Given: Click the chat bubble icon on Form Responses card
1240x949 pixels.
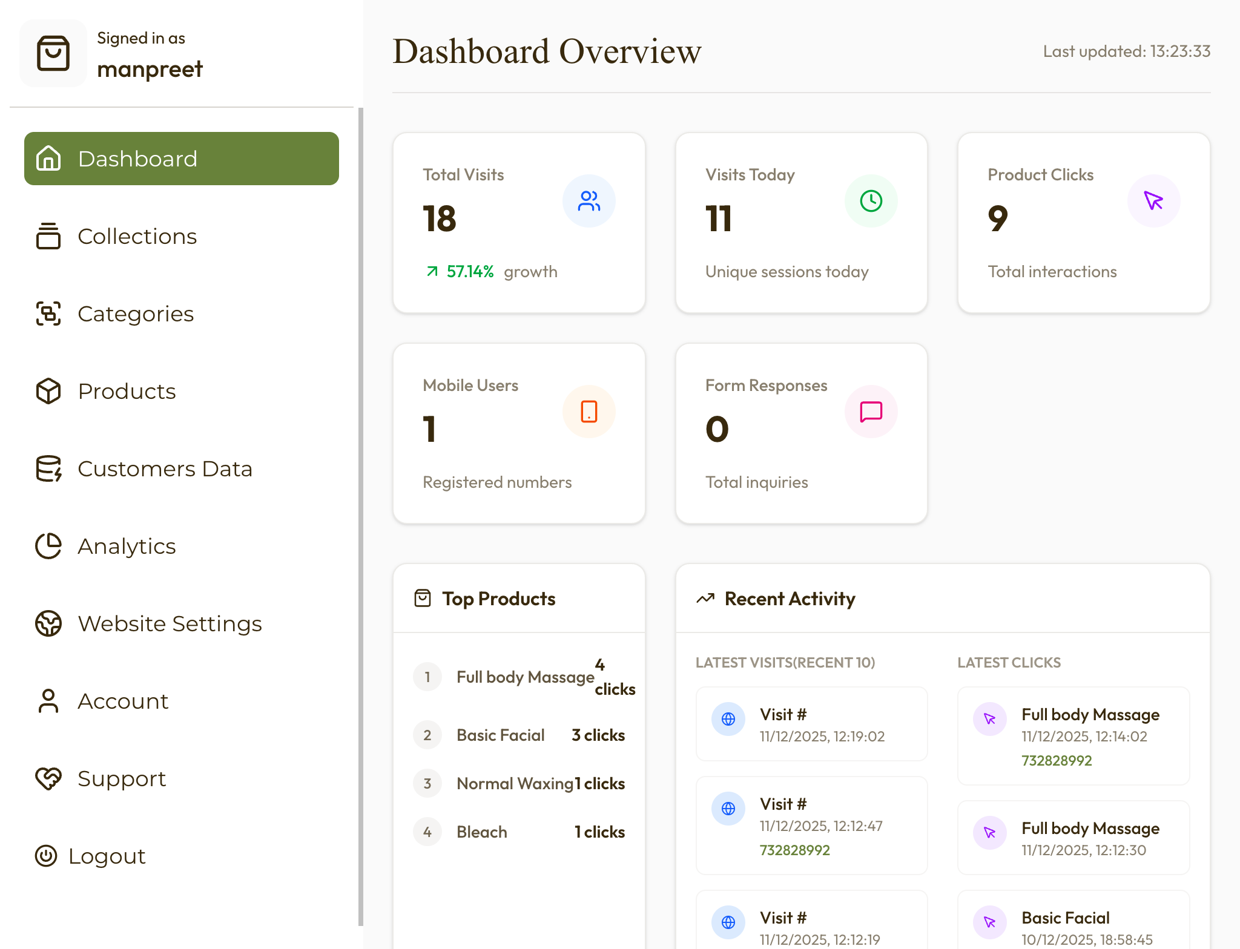Looking at the screenshot, I should [871, 411].
